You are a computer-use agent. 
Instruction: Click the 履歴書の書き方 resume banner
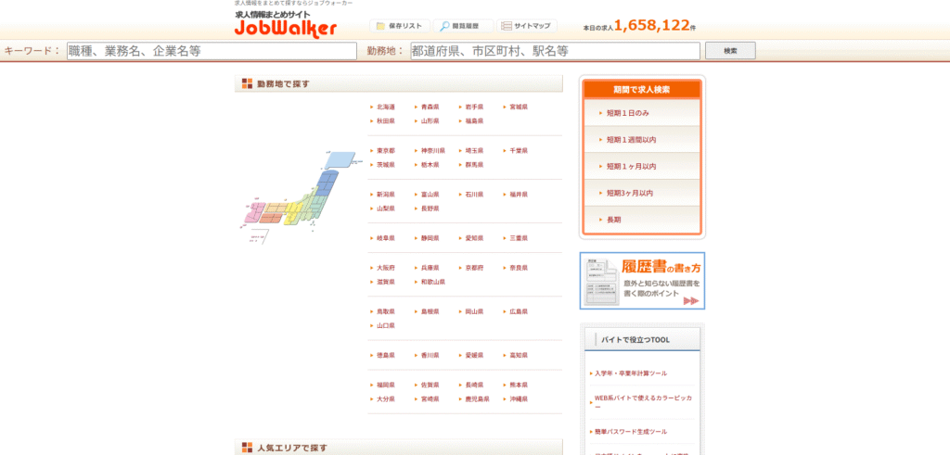[642, 280]
